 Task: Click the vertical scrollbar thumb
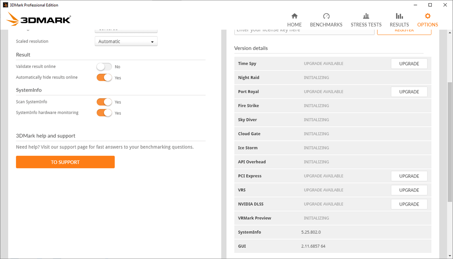click(450, 142)
